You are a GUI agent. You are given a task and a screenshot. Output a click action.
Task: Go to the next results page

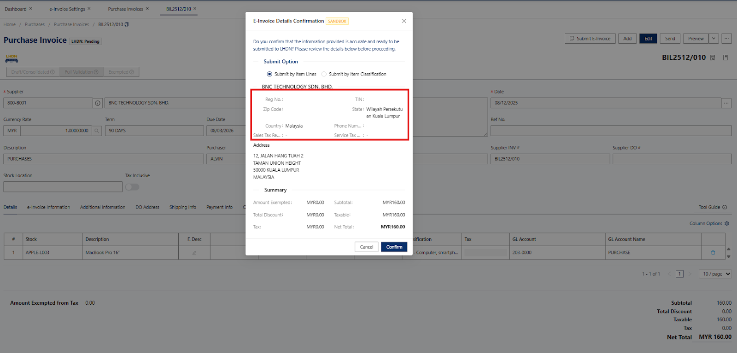(x=690, y=274)
